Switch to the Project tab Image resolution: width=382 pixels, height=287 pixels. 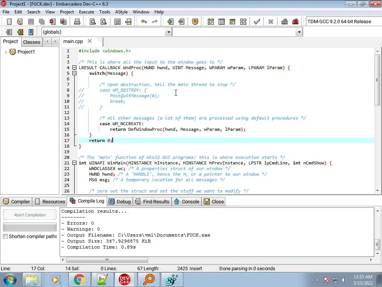point(10,41)
